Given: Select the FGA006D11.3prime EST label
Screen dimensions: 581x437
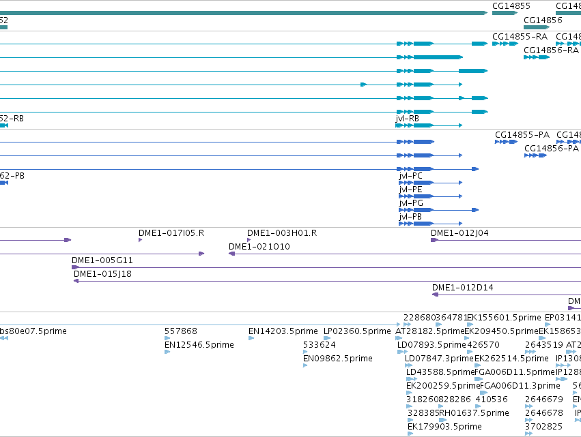Looking at the screenshot, I should click(520, 386).
